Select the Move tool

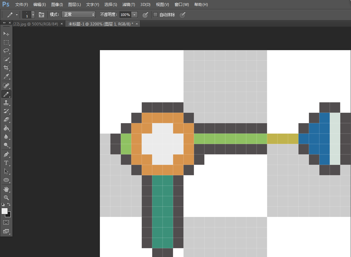(x=6, y=34)
